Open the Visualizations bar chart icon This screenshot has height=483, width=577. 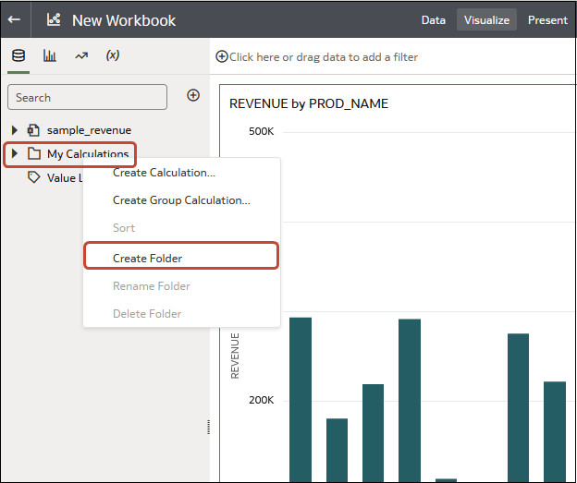point(50,55)
